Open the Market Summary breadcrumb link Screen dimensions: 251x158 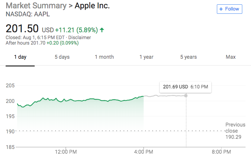tap(36, 6)
